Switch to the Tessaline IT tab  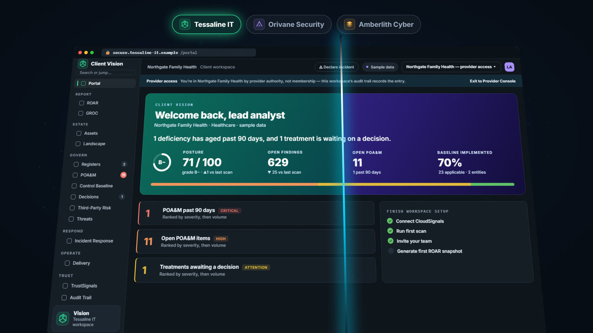coord(207,25)
